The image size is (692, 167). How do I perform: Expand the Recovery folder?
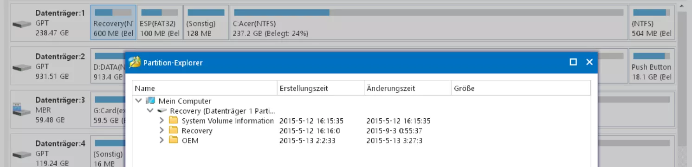(x=162, y=130)
